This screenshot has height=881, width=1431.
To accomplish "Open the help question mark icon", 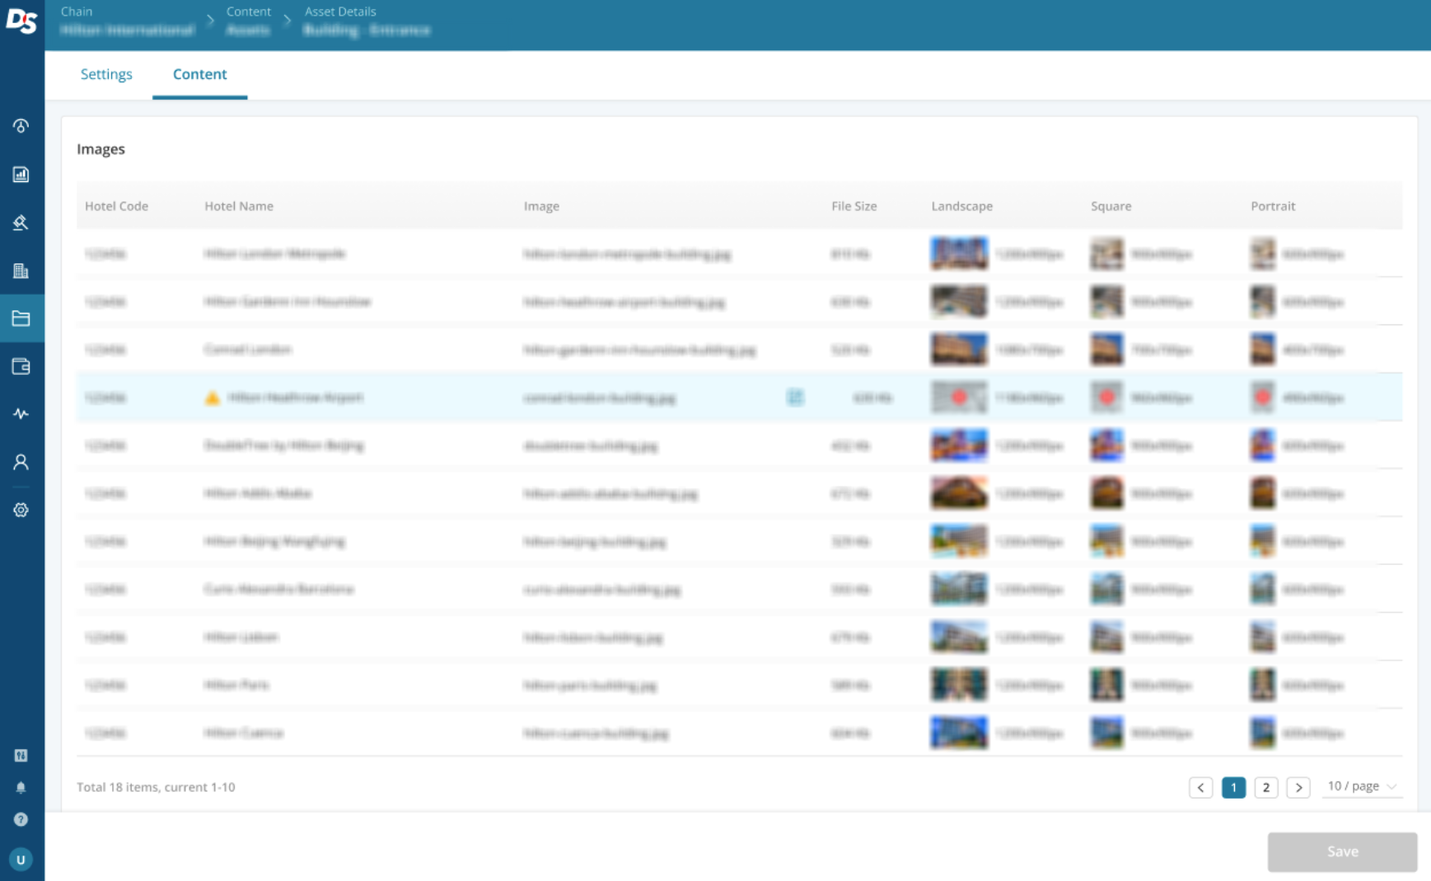I will point(21,819).
